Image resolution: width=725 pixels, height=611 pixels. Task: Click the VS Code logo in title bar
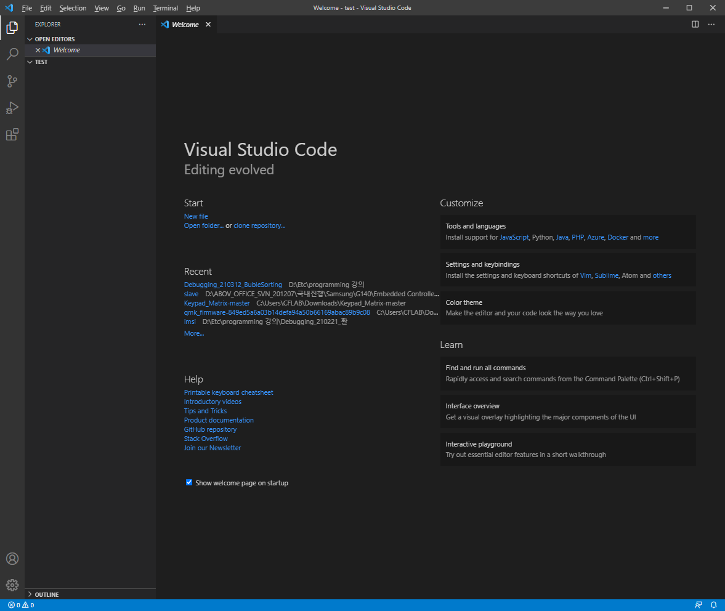point(9,8)
